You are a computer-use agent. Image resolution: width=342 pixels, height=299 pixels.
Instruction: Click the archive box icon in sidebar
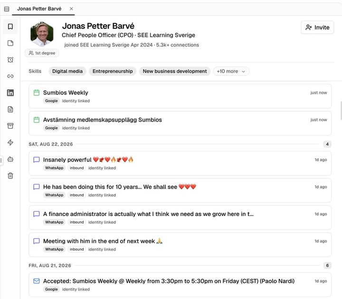coord(10,126)
